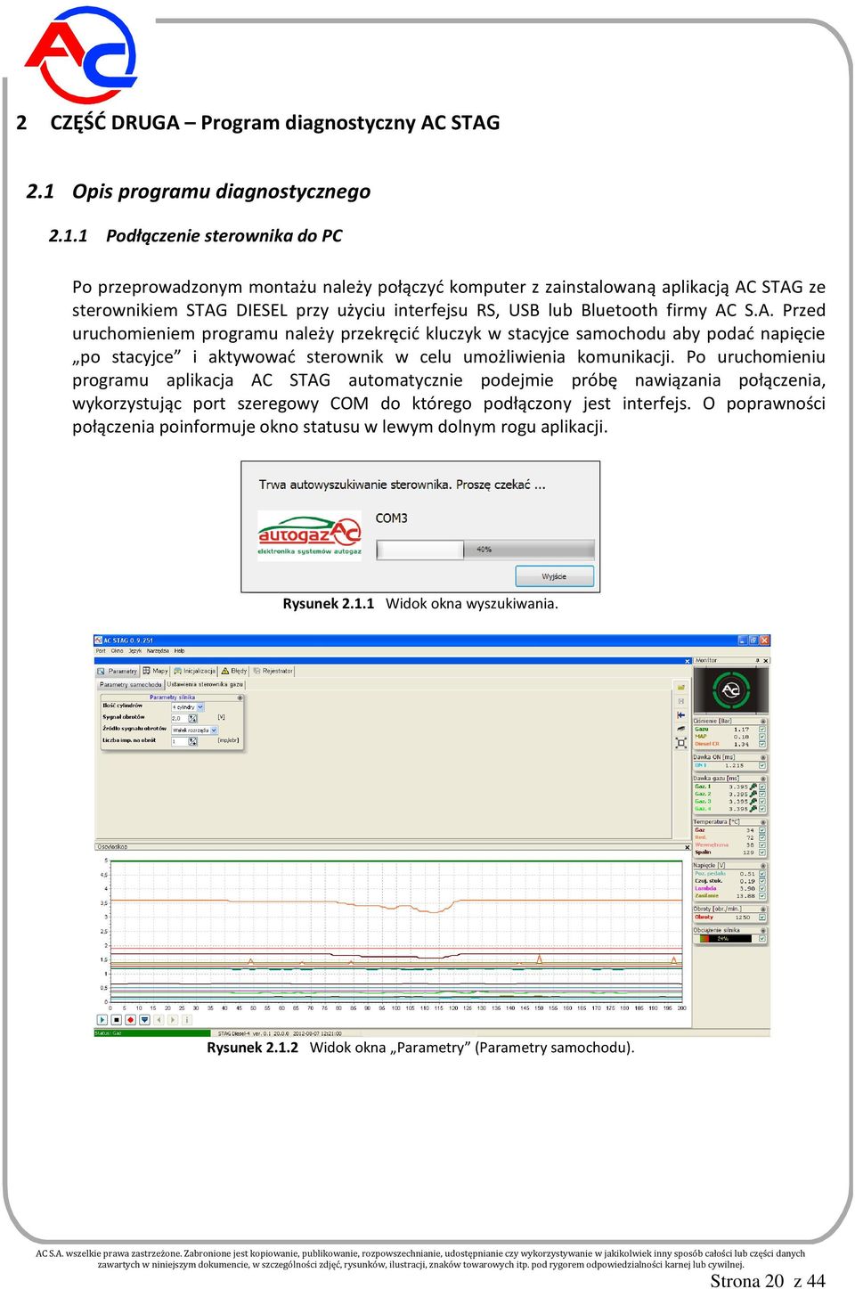The width and height of the screenshot is (855, 1289).
Task: Click the step-forward arrow below oscilloscope
Action: (x=173, y=1020)
